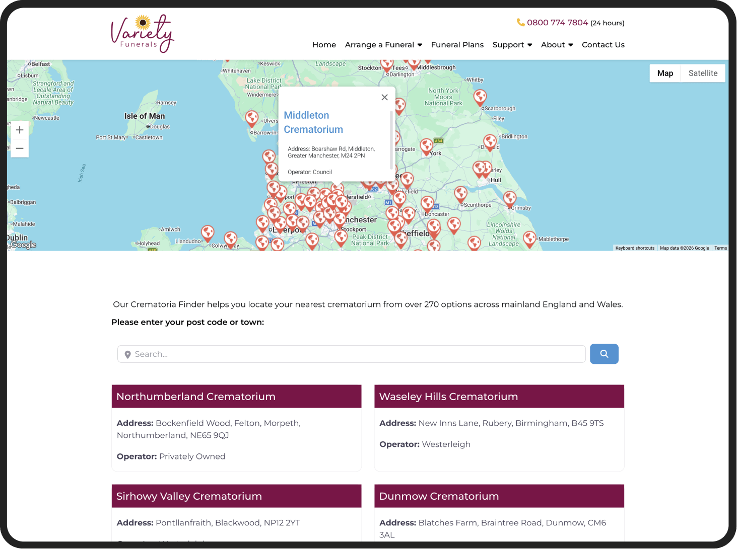The width and height of the screenshot is (737, 549).
Task: Open the Contact Us page
Action: [x=603, y=45]
